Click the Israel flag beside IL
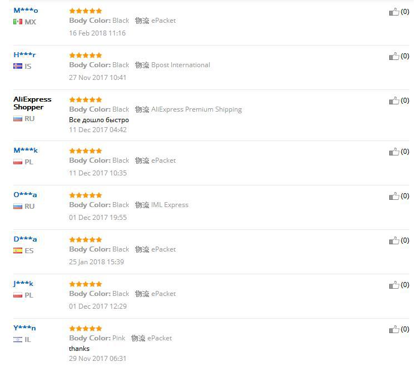The width and height of the screenshot is (417, 367). coord(18,340)
